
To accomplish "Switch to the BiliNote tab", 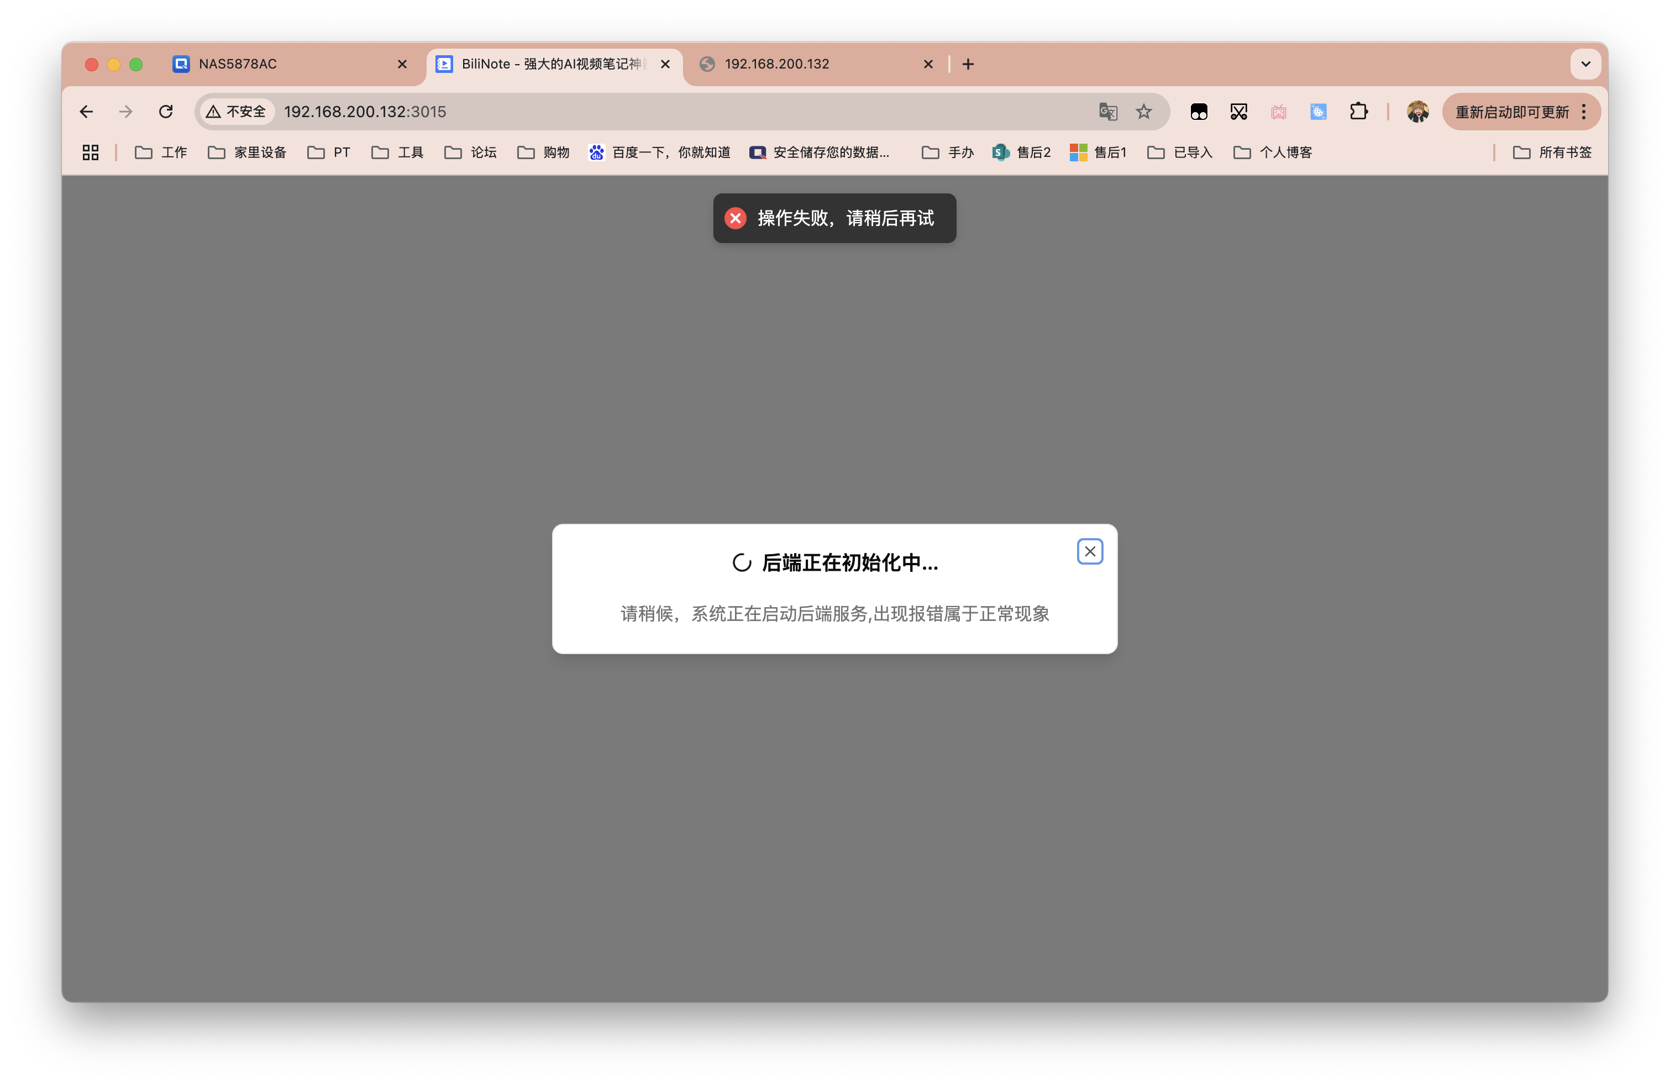I will (547, 64).
